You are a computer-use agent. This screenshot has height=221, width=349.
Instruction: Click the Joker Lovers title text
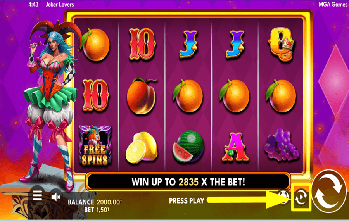pos(60,4)
